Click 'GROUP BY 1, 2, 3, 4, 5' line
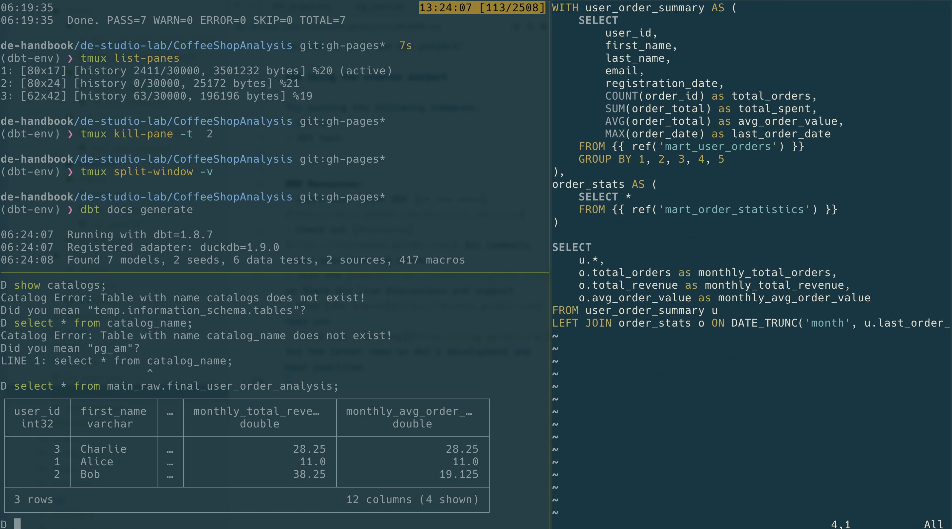Viewport: 952px width, 529px height. [651, 159]
